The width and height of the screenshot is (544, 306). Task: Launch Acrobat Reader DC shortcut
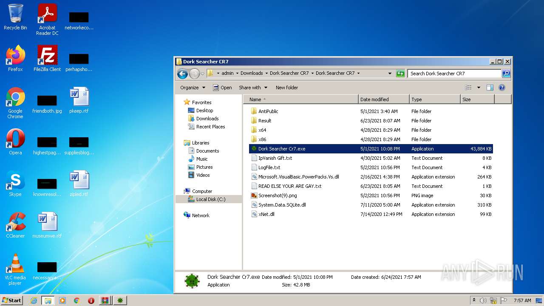(47, 20)
